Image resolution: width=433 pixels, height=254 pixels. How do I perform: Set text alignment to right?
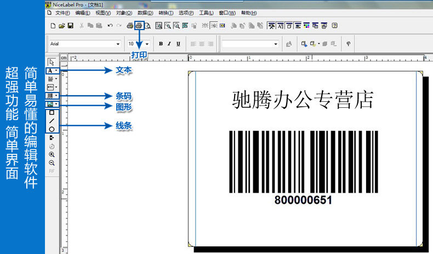pyautogui.click(x=210, y=44)
